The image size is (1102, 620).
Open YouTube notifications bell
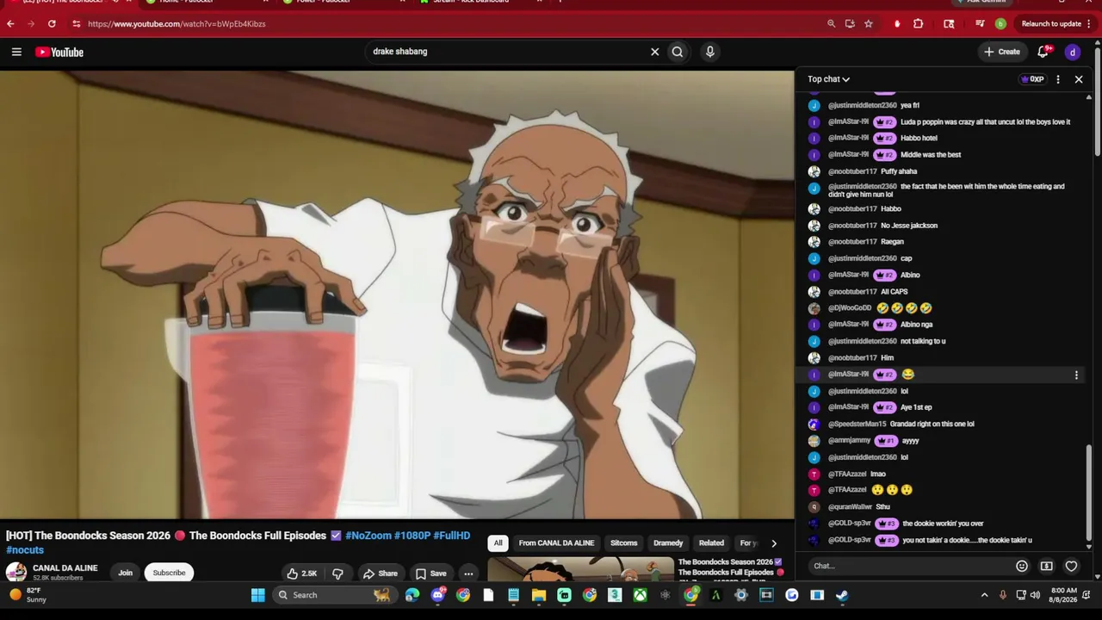point(1043,52)
